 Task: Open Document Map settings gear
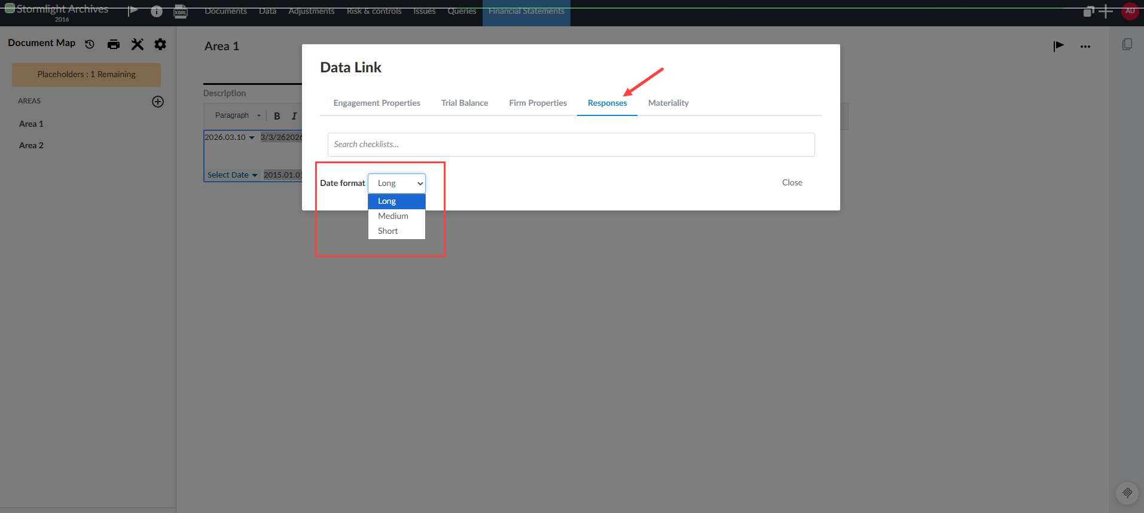160,44
